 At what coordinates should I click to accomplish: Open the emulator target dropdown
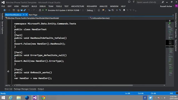[80, 10]
